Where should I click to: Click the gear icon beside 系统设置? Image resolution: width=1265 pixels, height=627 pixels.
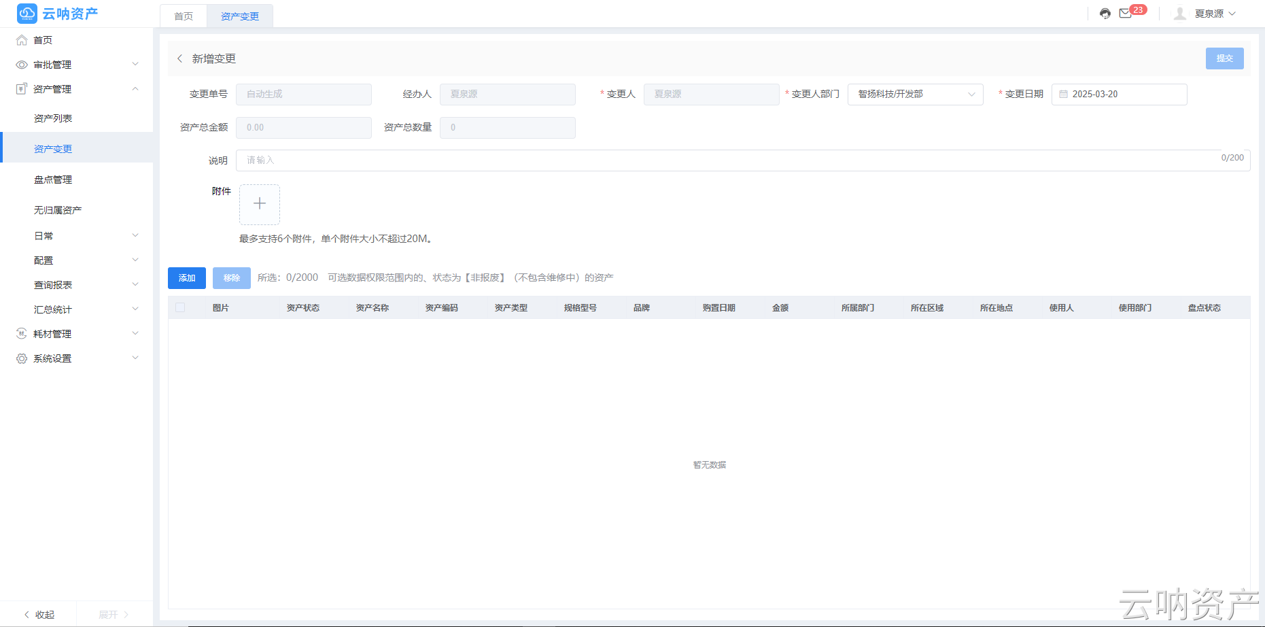point(22,358)
